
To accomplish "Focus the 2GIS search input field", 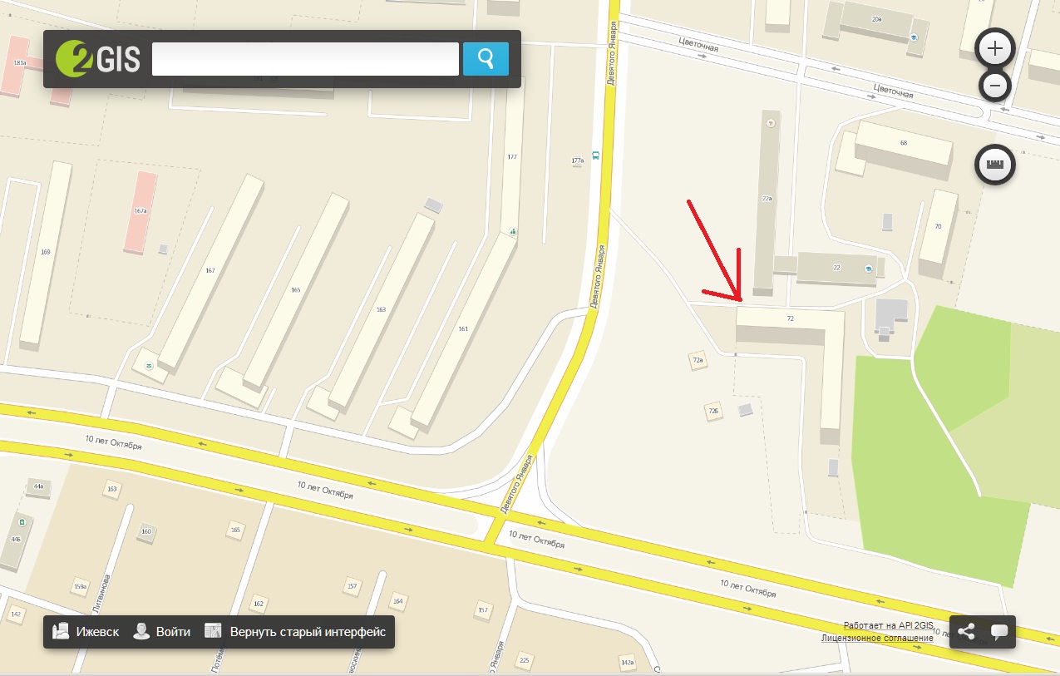I will coord(305,59).
